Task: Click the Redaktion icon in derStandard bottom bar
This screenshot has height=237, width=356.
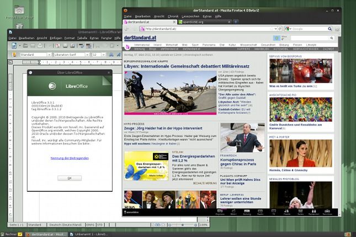Action: pos(314,212)
